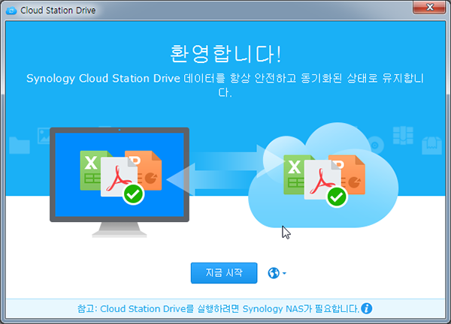Click the cloud illustration
451x324 pixels.
[x=323, y=175]
